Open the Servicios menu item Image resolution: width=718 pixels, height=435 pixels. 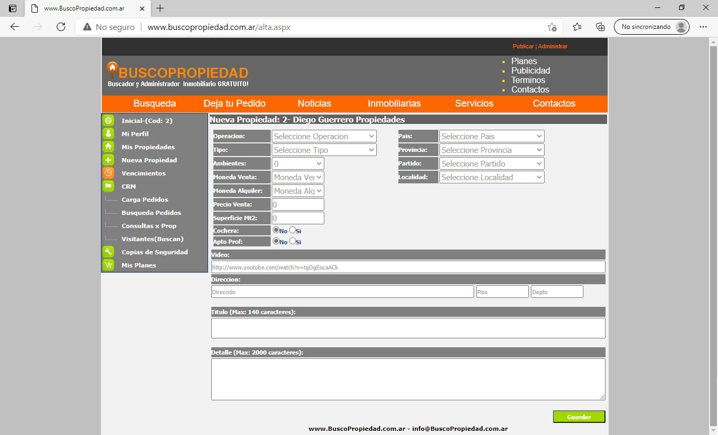474,103
